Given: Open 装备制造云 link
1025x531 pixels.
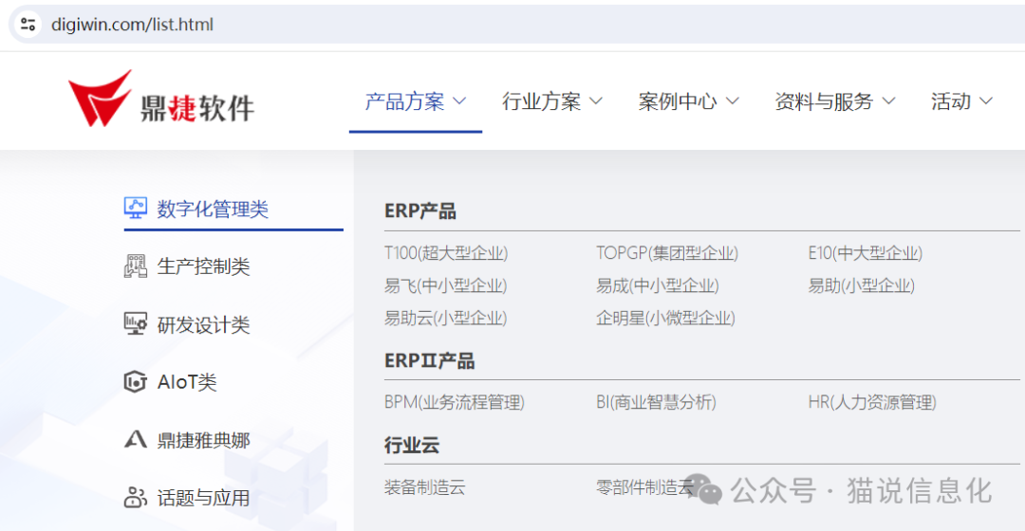Looking at the screenshot, I should click(425, 487).
